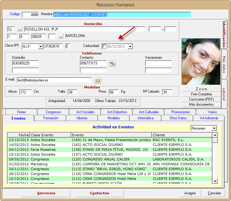Switch to the Congresos tab
Viewport: 231px width, 201px height.
coord(53,112)
